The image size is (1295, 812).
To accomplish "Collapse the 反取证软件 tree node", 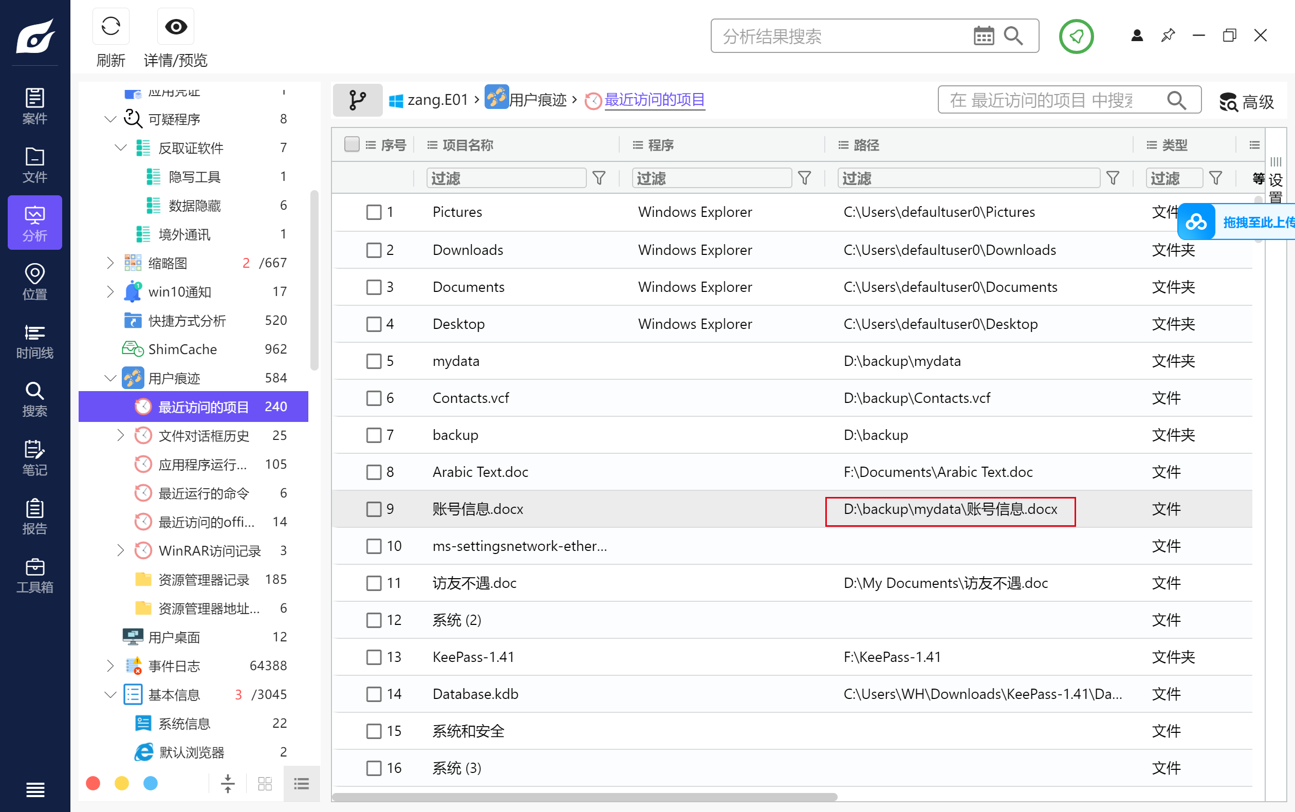I will point(121,147).
